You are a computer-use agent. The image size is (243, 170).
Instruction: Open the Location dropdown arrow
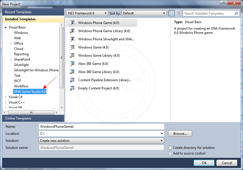click(x=162, y=134)
